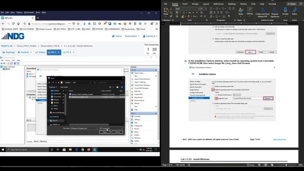Bookmark this page with star icon
This screenshot has width=304, height=171.
[78, 24]
